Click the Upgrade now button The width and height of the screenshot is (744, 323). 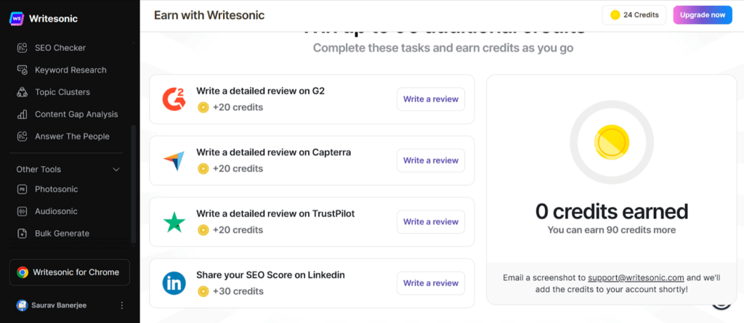pos(703,15)
